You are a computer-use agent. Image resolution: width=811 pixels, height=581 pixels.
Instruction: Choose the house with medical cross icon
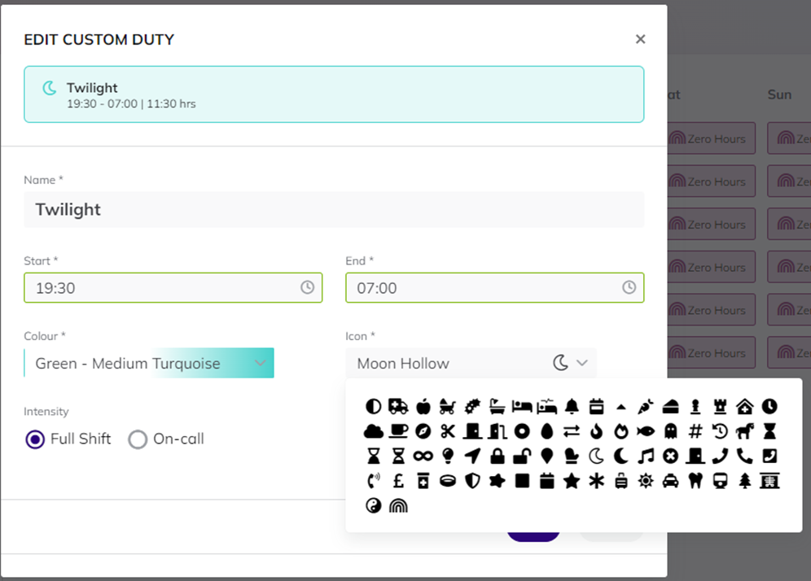(745, 407)
